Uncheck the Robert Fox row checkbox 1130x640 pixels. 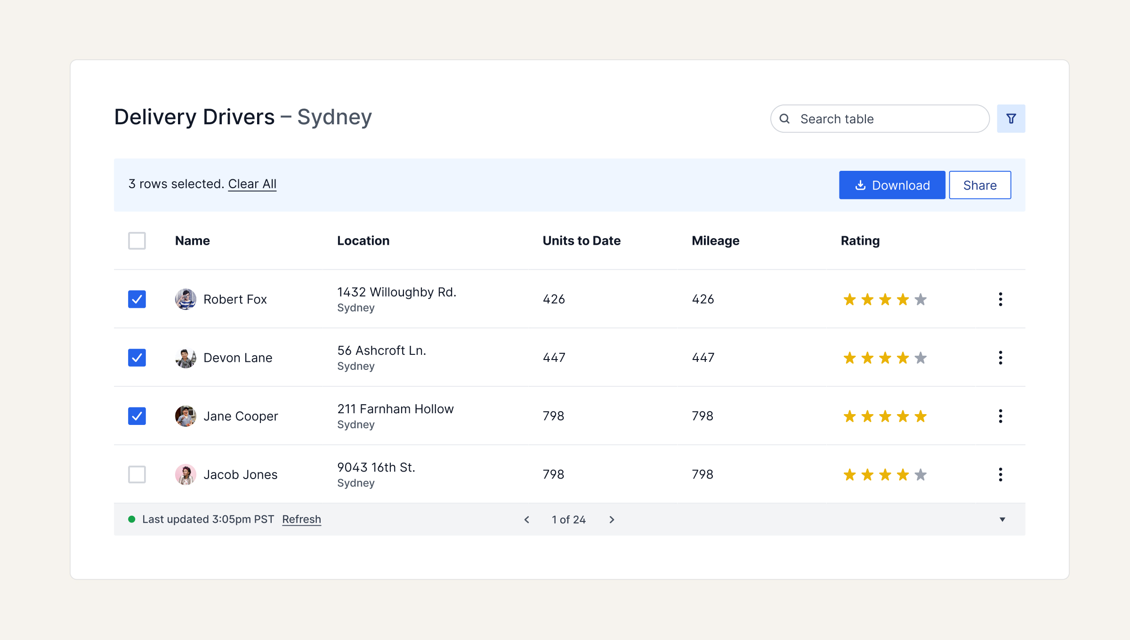coord(137,299)
